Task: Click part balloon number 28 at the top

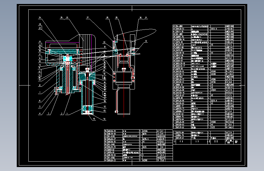Action: click(107, 18)
